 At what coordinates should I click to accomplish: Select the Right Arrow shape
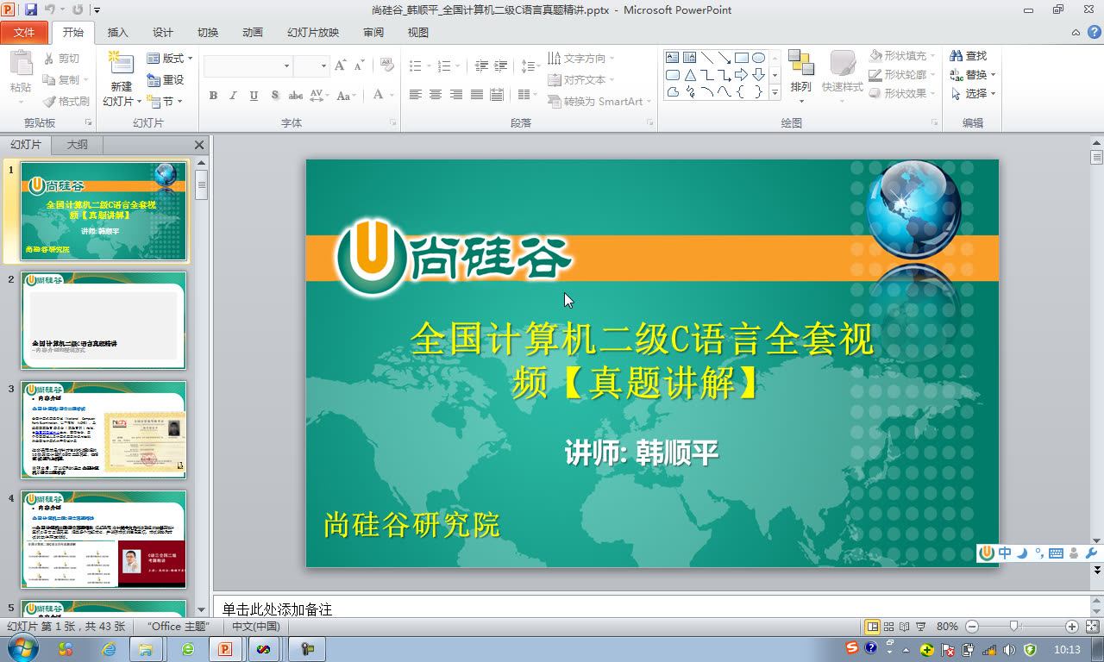pos(741,75)
